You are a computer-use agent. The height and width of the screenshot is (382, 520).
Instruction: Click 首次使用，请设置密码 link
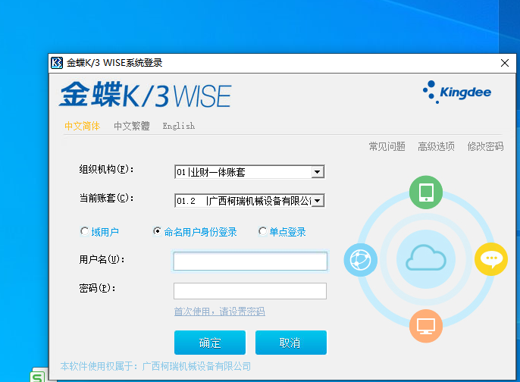[220, 312]
